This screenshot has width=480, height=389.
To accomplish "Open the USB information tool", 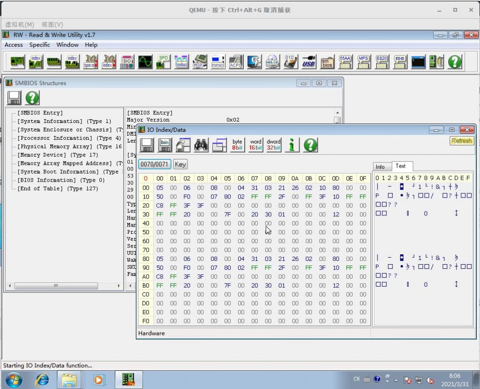I will tap(308, 61).
